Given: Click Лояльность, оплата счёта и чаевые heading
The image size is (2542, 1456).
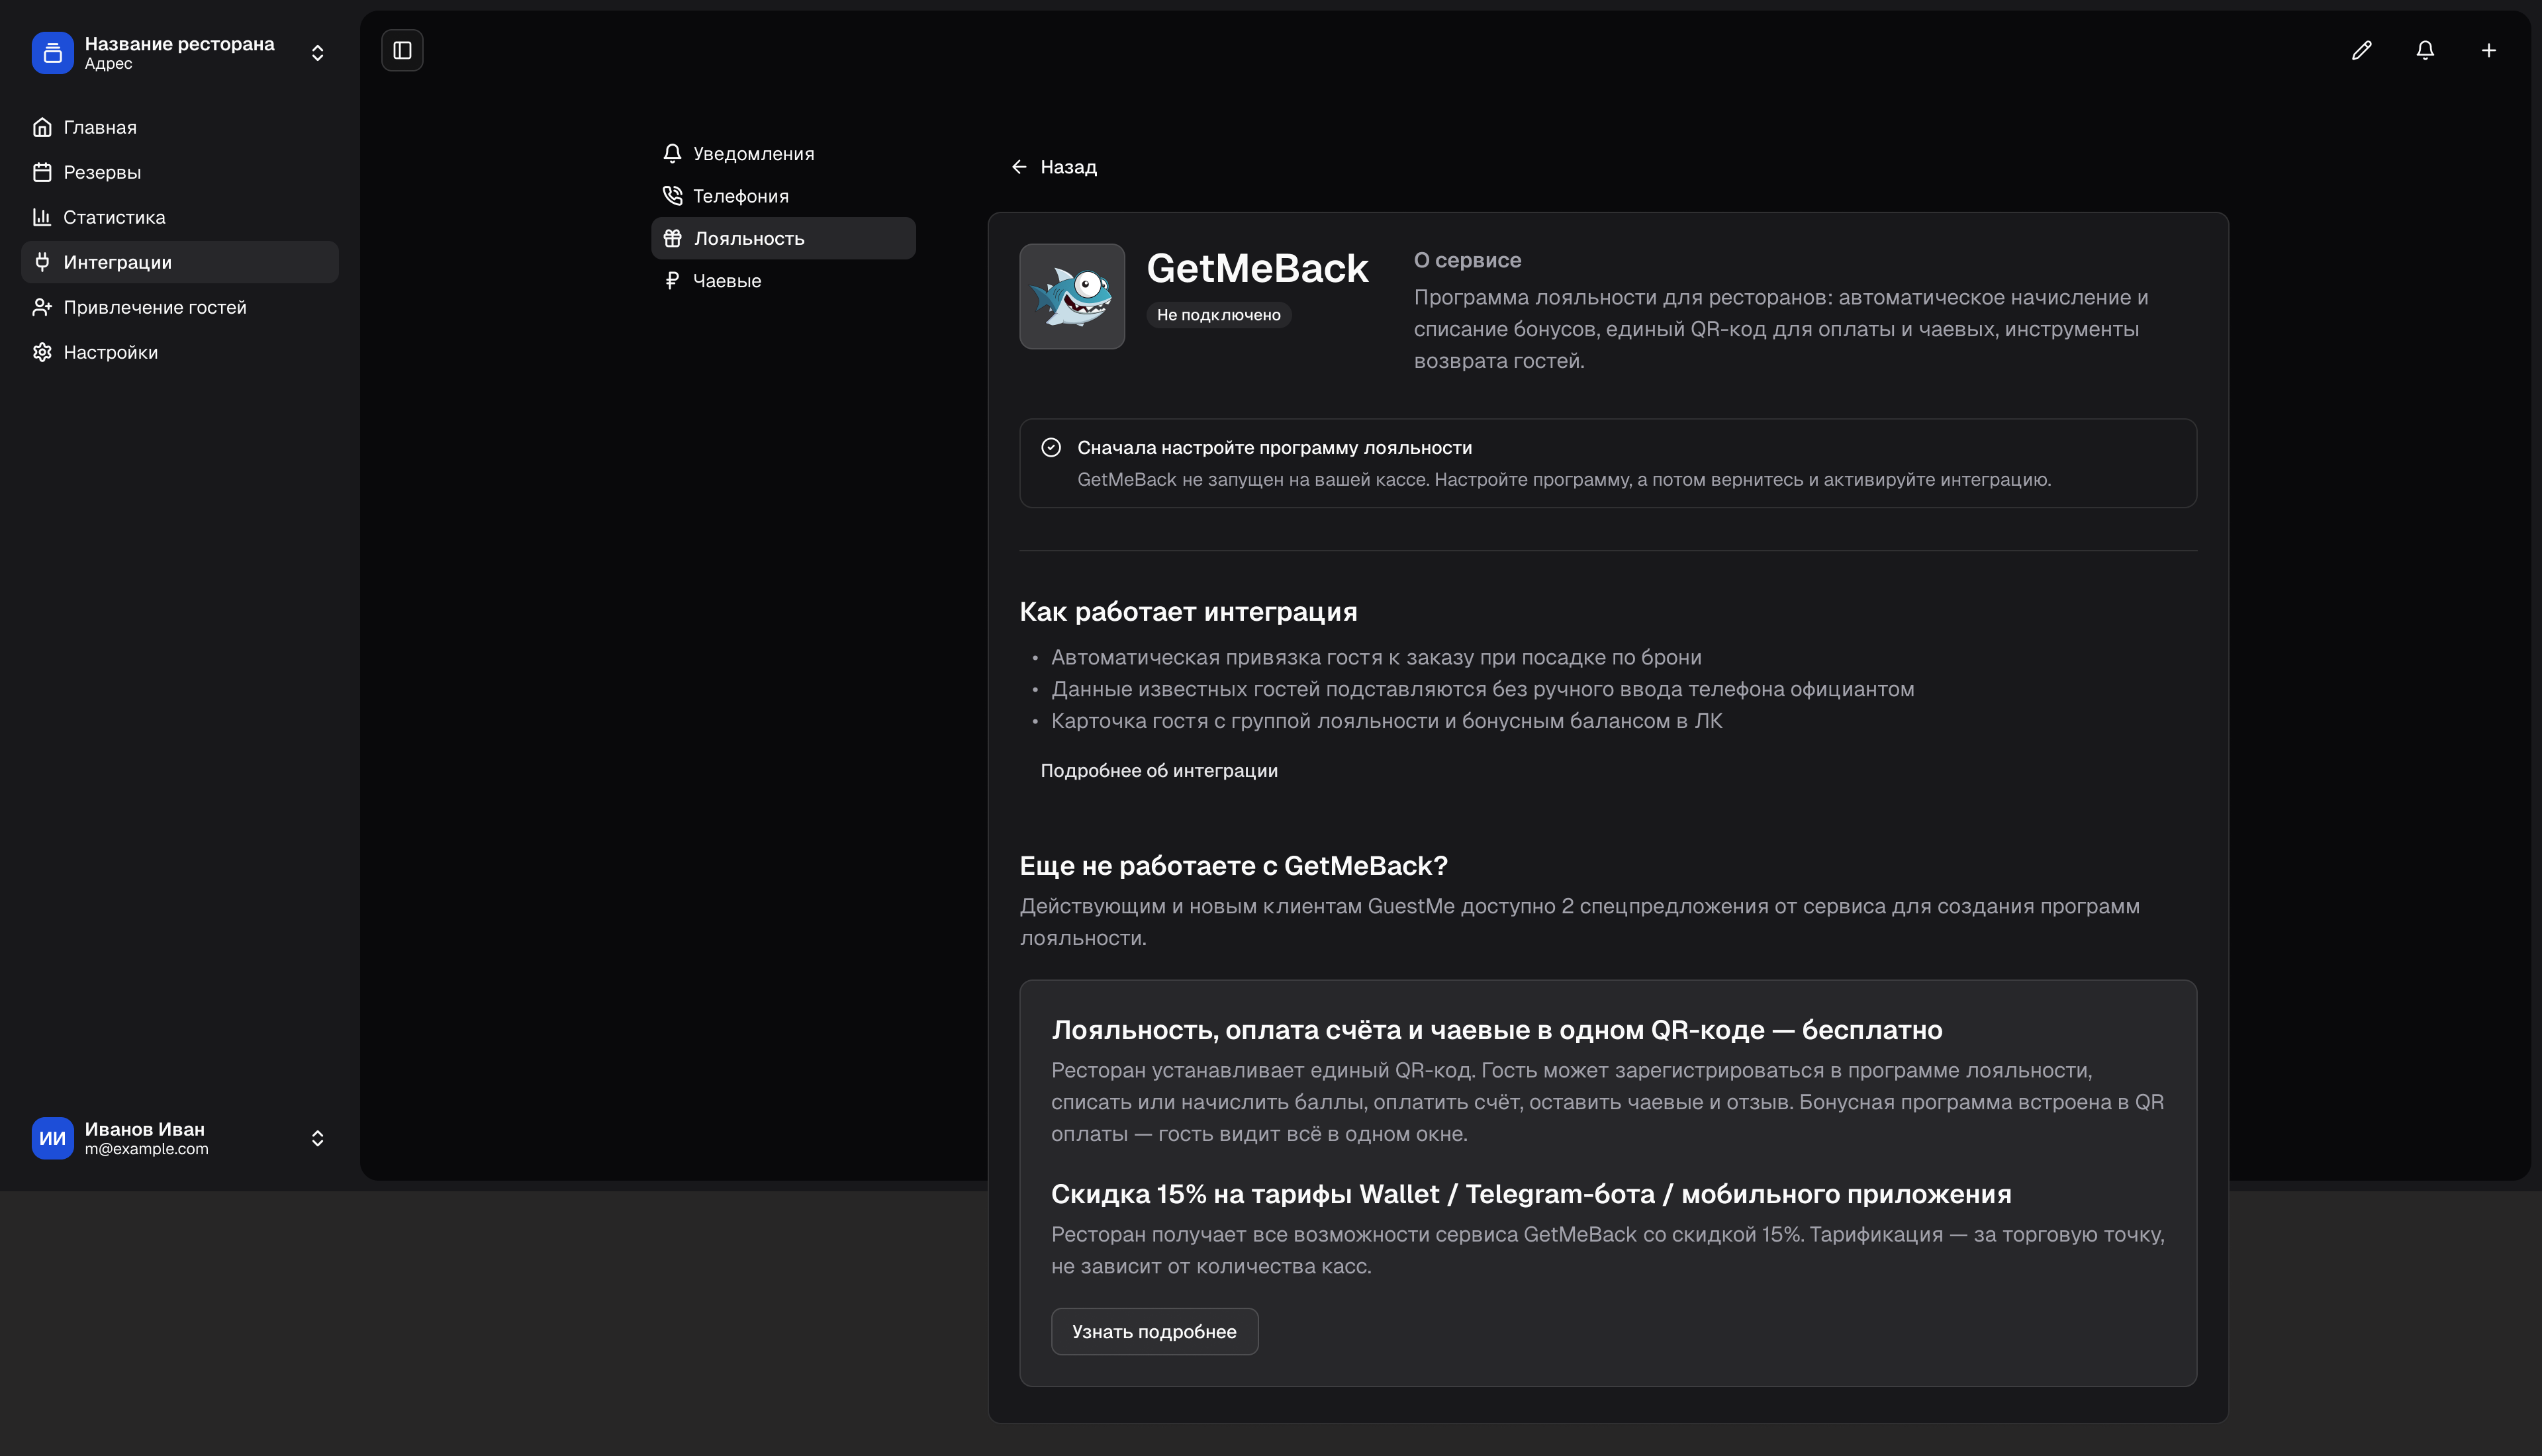Looking at the screenshot, I should [x=1496, y=1030].
